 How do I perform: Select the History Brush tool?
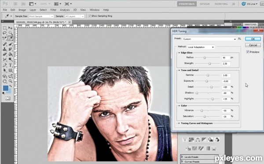click(11, 49)
